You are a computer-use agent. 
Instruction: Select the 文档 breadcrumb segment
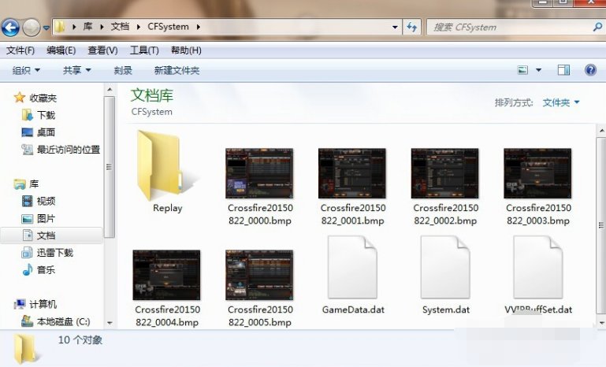(120, 27)
